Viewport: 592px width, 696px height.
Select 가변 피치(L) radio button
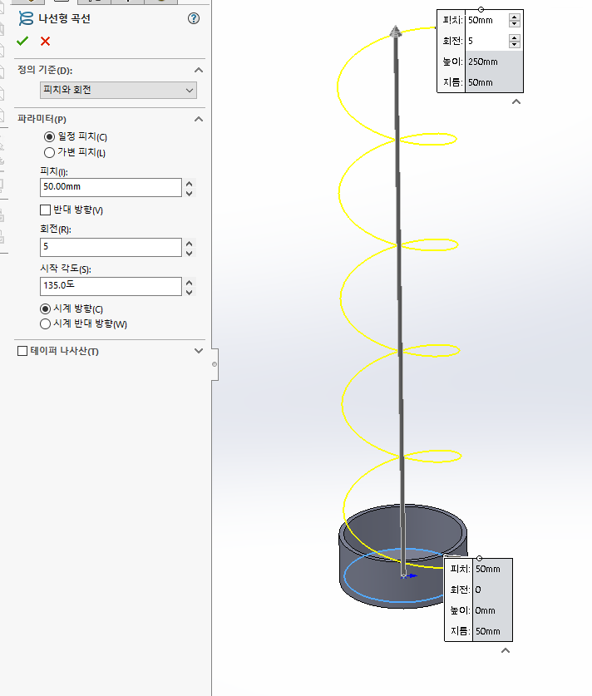(x=49, y=153)
